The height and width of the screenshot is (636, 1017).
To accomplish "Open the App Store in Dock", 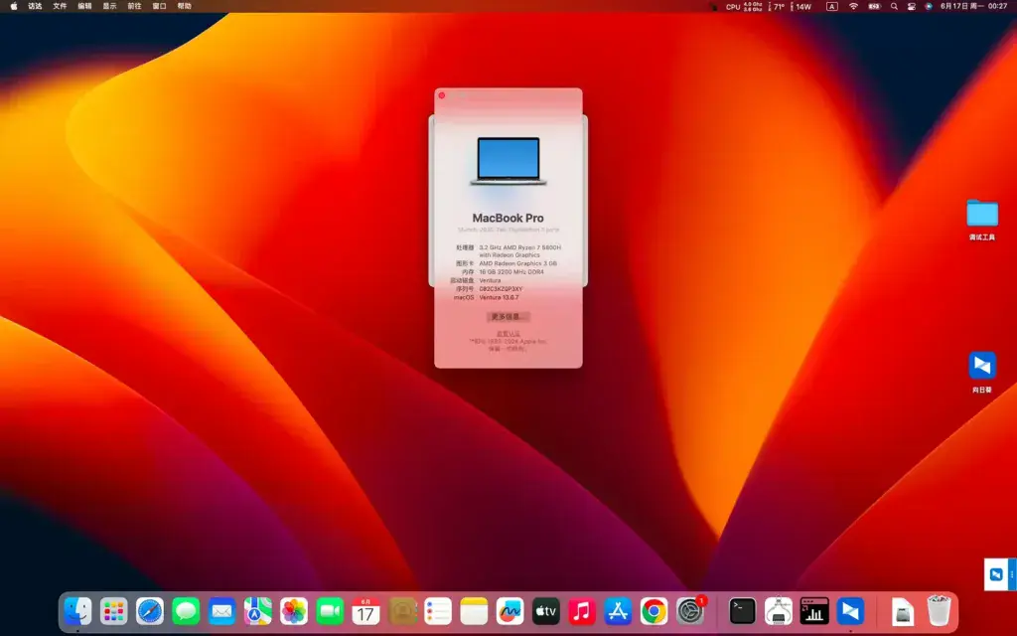I will pyautogui.click(x=618, y=611).
